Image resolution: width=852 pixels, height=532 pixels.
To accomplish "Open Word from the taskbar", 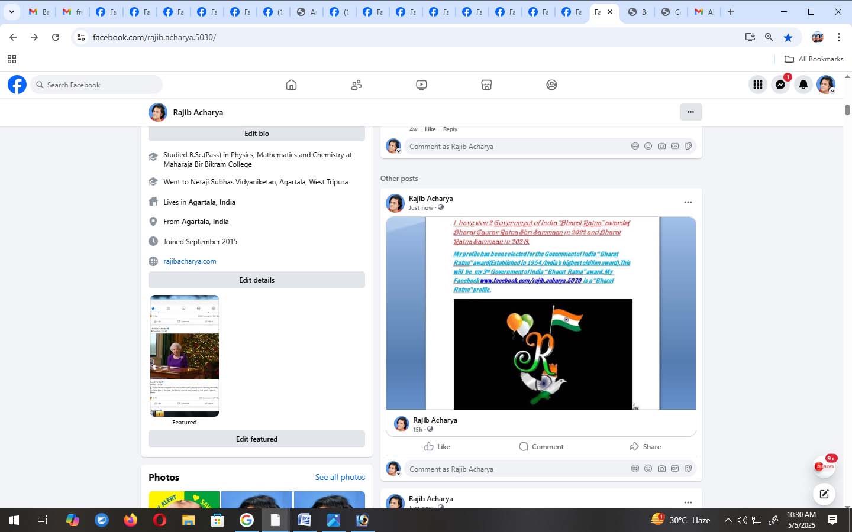I will coord(304,520).
